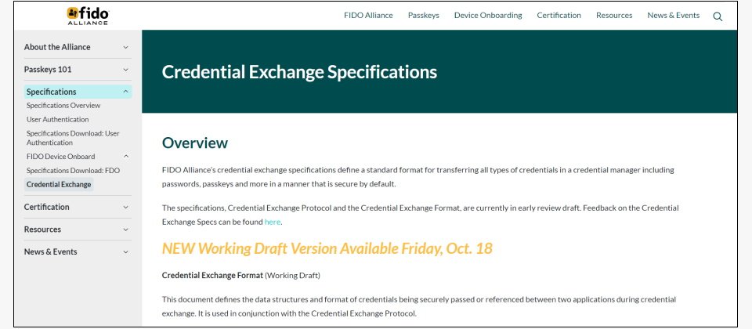Image resolution: width=752 pixels, height=329 pixels.
Task: Collapse the Specifications section chevron
Action: (x=125, y=92)
